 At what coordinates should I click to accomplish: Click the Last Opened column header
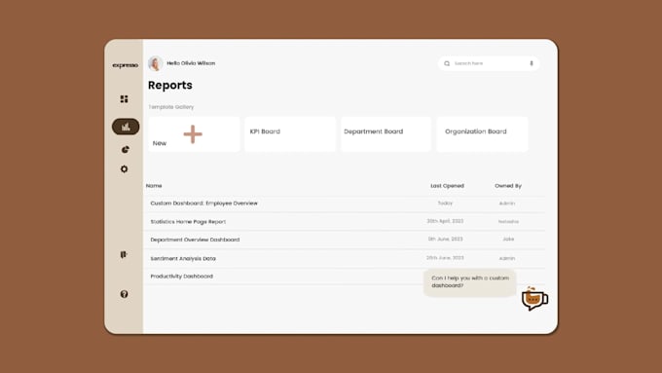pos(447,185)
